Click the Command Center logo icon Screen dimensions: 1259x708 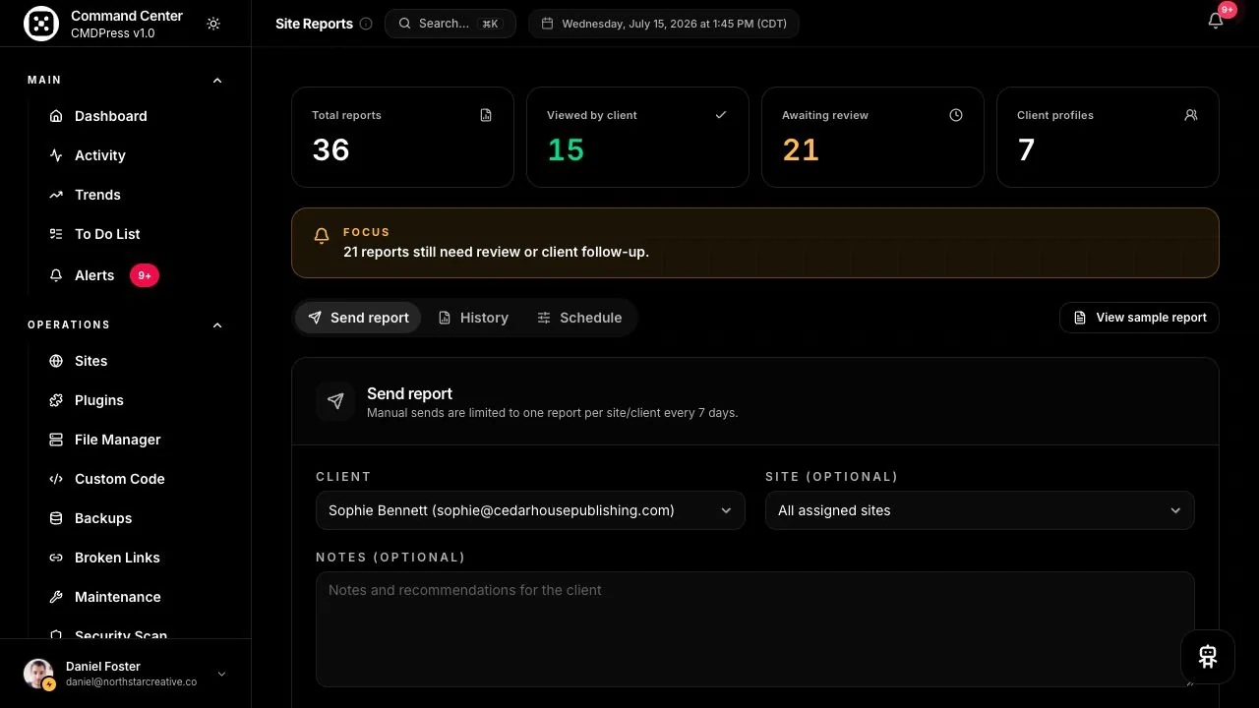pyautogui.click(x=41, y=24)
